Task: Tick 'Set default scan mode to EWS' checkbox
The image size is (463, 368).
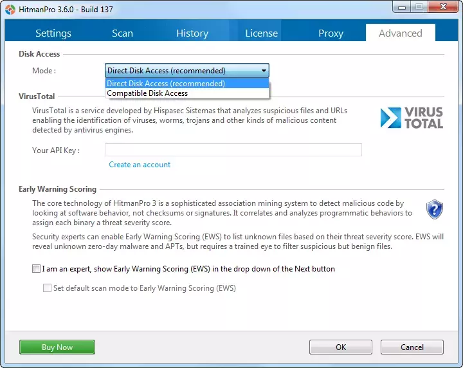Action: tap(47, 288)
